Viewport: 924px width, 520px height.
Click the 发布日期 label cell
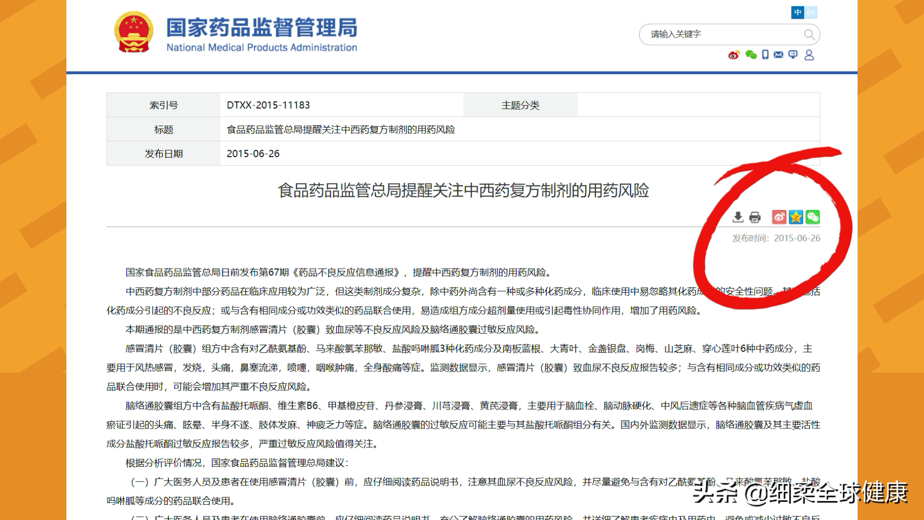(x=164, y=154)
